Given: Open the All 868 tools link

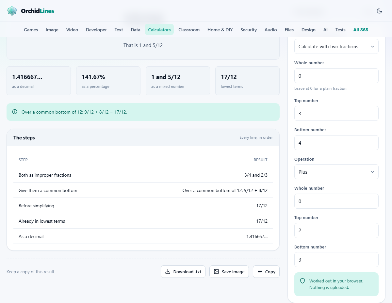Looking at the screenshot, I should (x=361, y=30).
